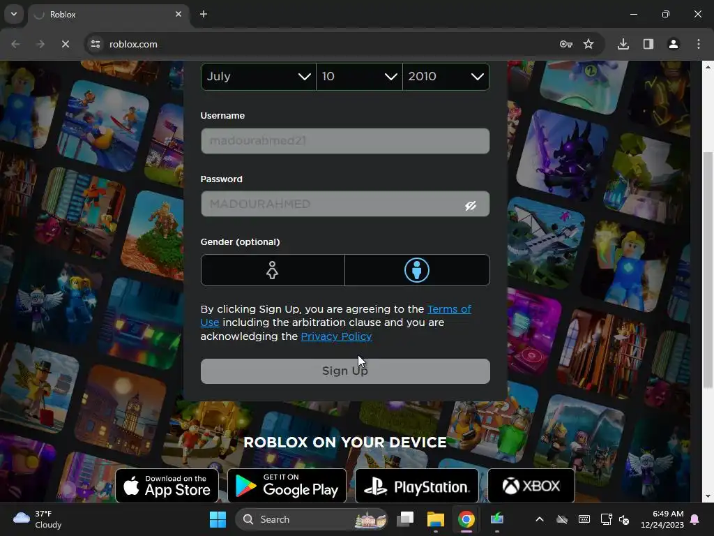The image size is (714, 536).
Task: Open the touch keyboard tray icon
Action: 584,519
